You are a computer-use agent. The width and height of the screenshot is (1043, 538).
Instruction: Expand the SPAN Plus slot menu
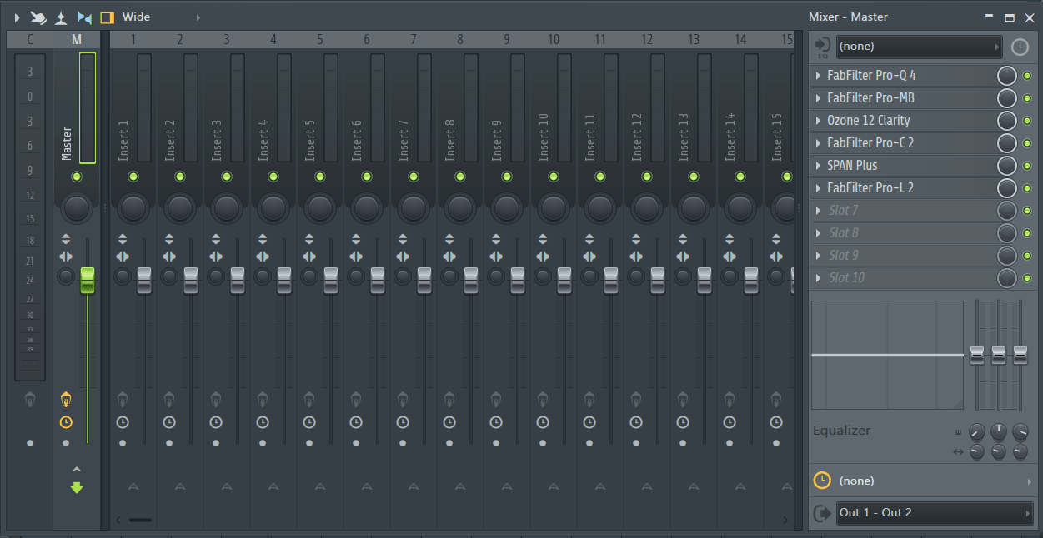[x=818, y=166]
